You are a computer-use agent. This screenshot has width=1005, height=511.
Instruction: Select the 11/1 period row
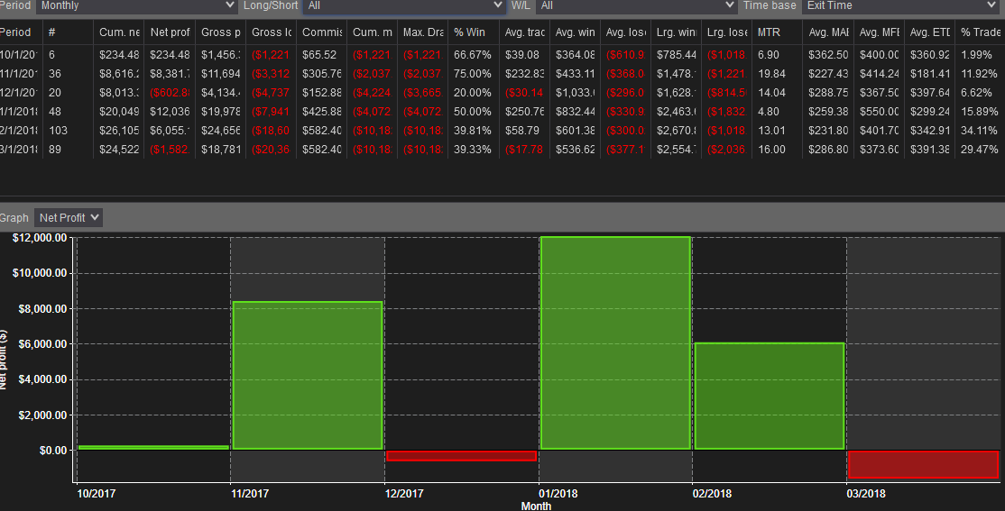pyautogui.click(x=502, y=74)
